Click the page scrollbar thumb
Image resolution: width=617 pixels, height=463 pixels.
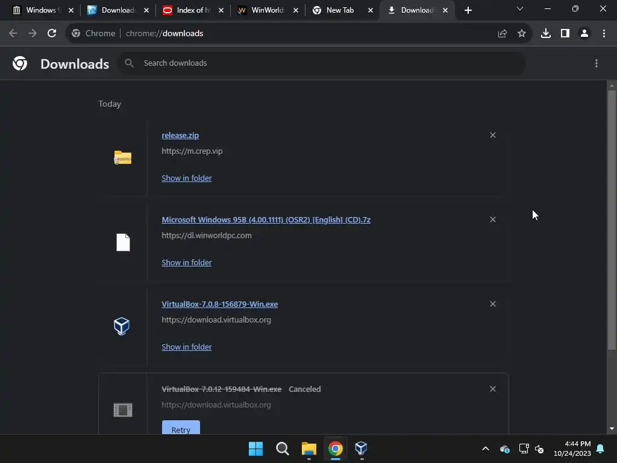click(x=612, y=219)
